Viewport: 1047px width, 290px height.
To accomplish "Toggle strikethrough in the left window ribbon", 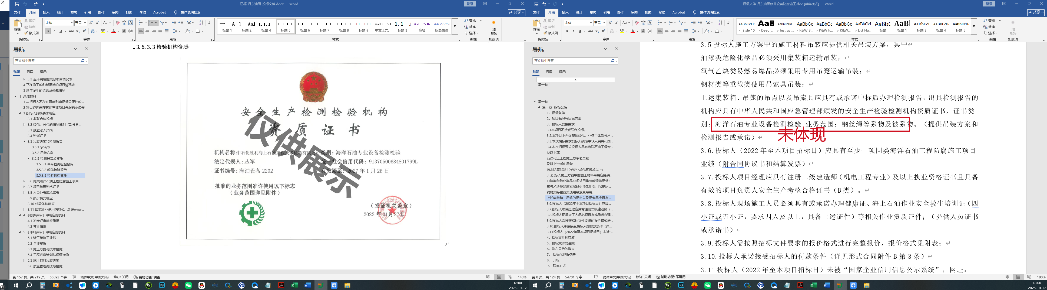I will (72, 31).
